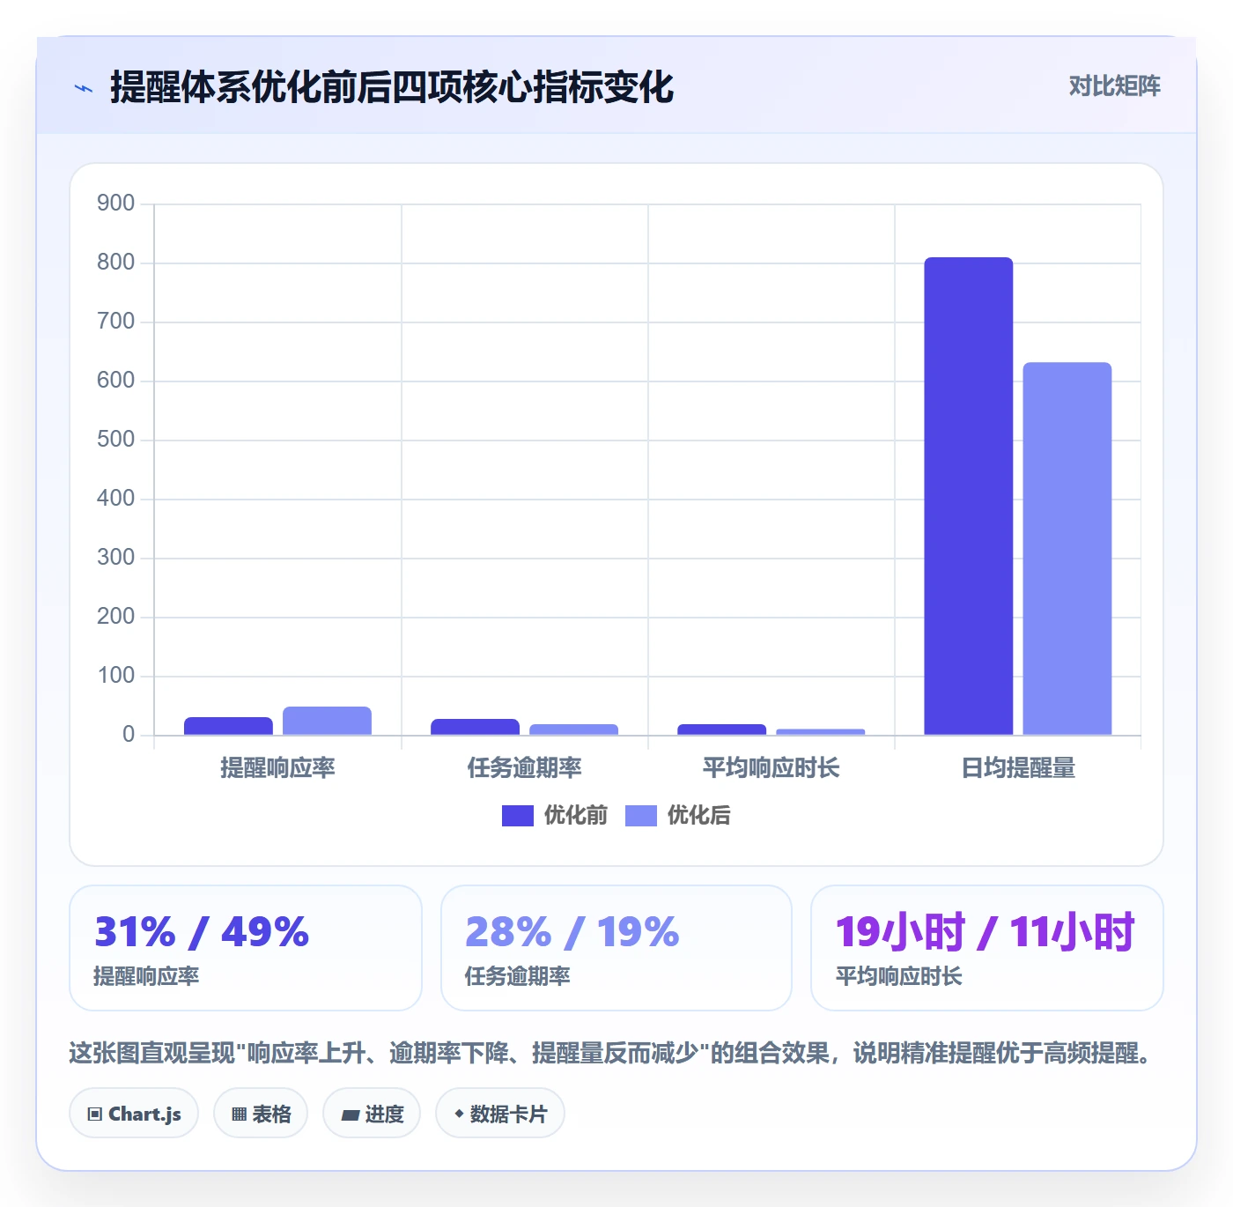Click the 900 y-axis value

pyautogui.click(x=115, y=204)
